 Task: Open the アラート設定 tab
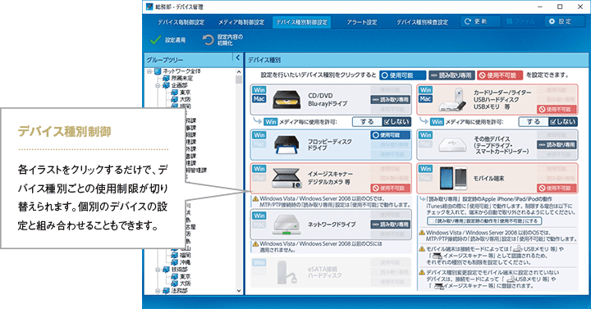tap(362, 22)
